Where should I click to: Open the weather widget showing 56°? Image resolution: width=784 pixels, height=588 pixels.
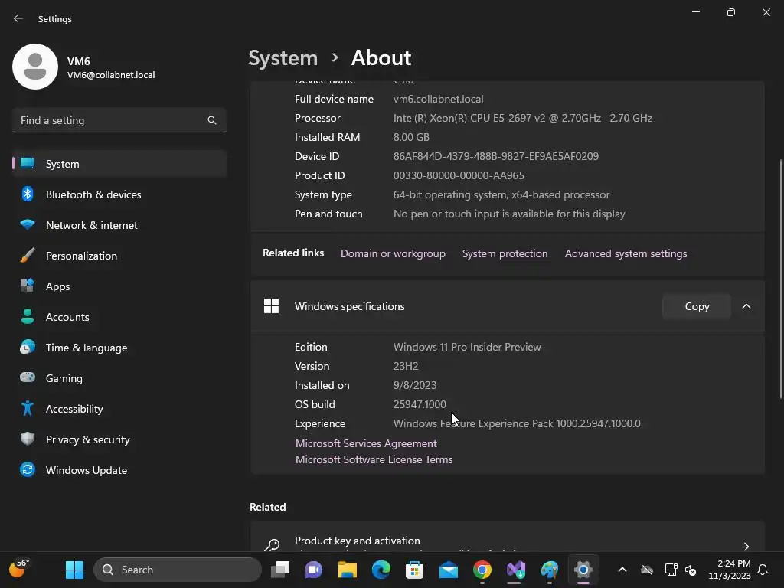tap(19, 569)
